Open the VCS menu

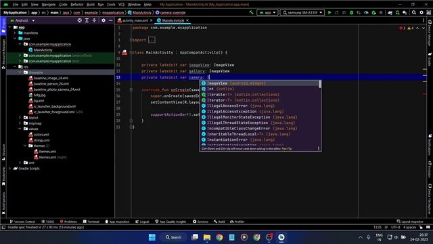[x=121, y=5]
